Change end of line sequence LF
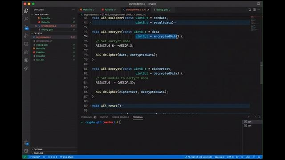This screenshot has width=285, height=160. coord(237,157)
